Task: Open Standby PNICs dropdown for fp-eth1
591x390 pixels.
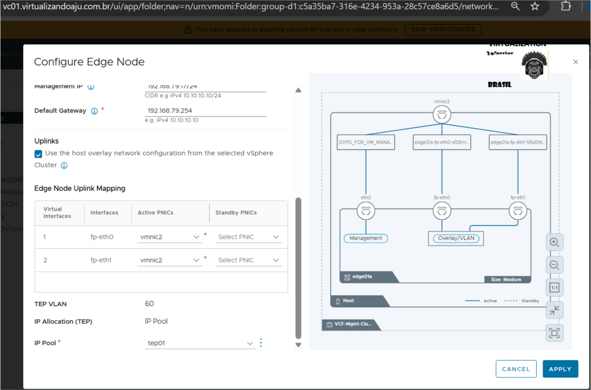Action: (249, 260)
